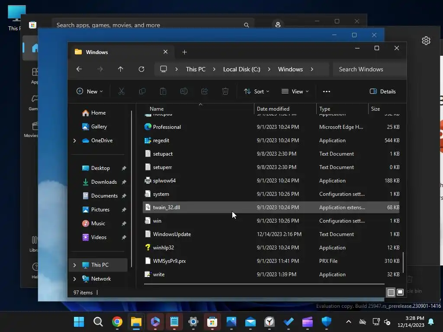The height and width of the screenshot is (332, 443).
Task: Refresh the Windows folder view
Action: pos(141,69)
